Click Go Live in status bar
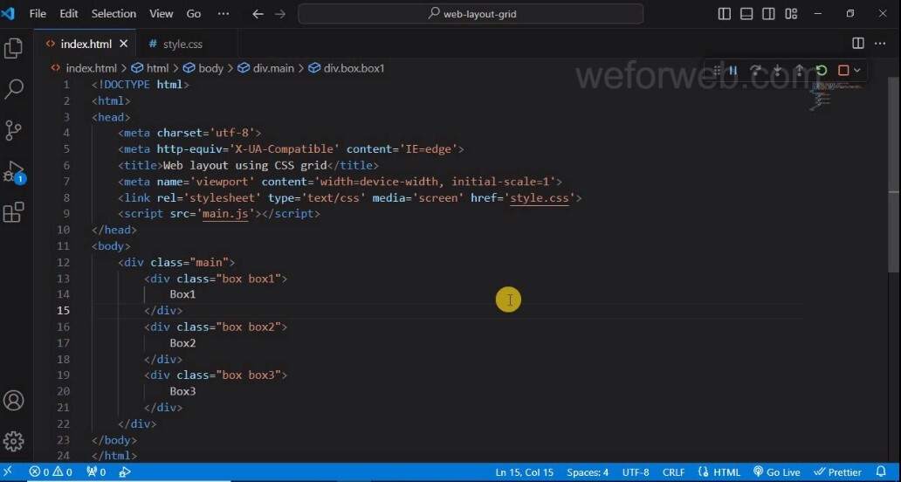 pos(777,472)
